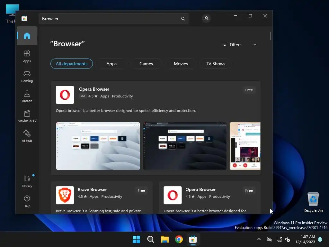Click Microsoft Store taskbar icon
The image size is (329, 247).
(193, 239)
